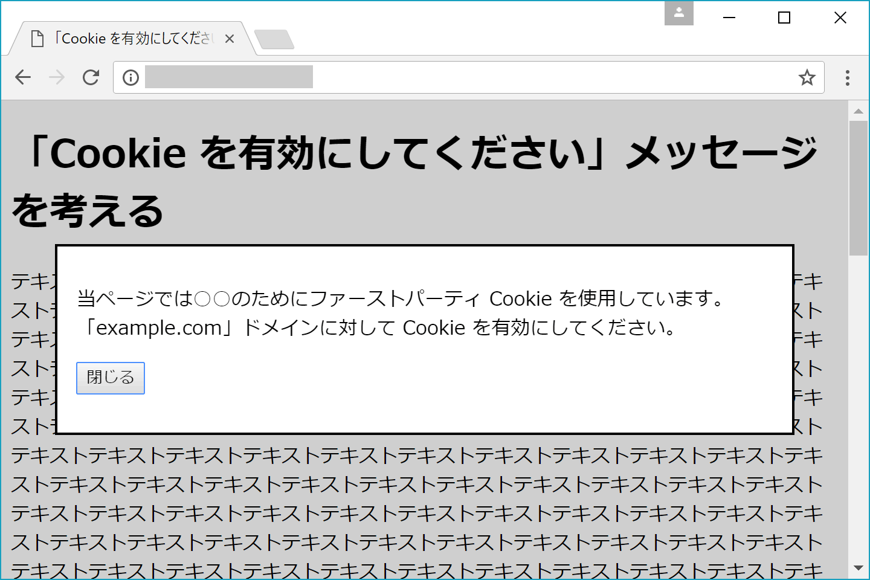Screen dimensions: 870x580
Task: Reload the current page
Action: tap(91, 77)
